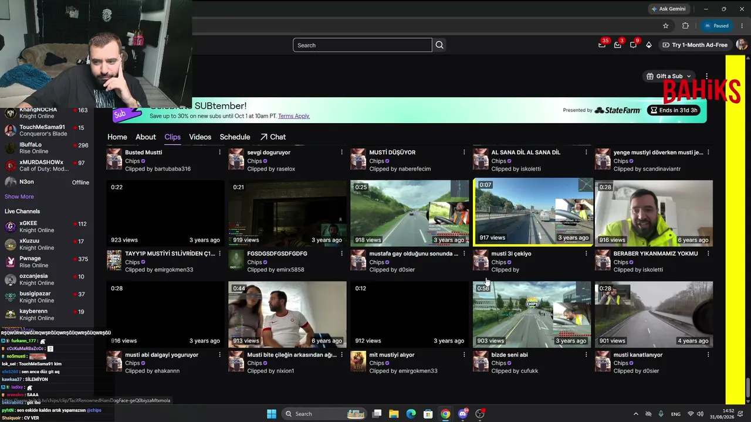Image resolution: width=751 pixels, height=422 pixels.
Task: Click Try 1-Month Ad-Free button
Action: (x=695, y=45)
